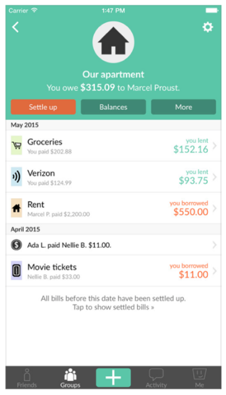
Task: Click the Groceries shopping cart icon
Action: pyautogui.click(x=16, y=145)
